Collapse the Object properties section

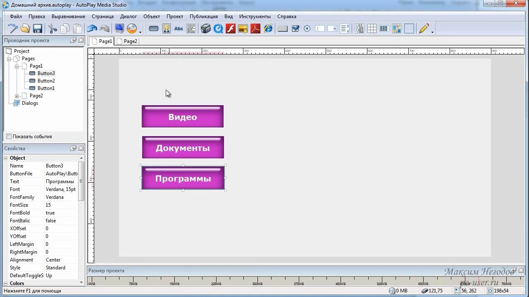click(6, 158)
